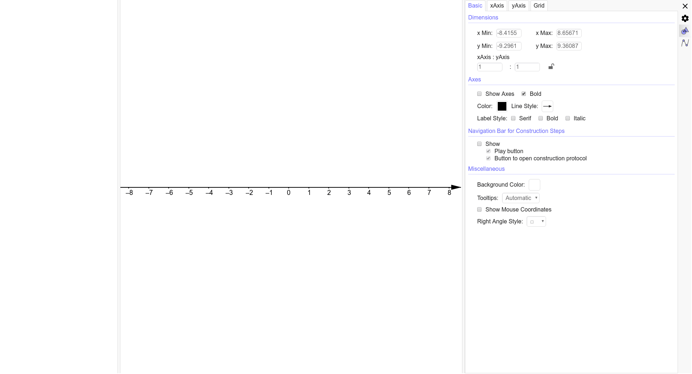Click the axes Color swatch
The height and width of the screenshot is (374, 692).
pos(502,106)
